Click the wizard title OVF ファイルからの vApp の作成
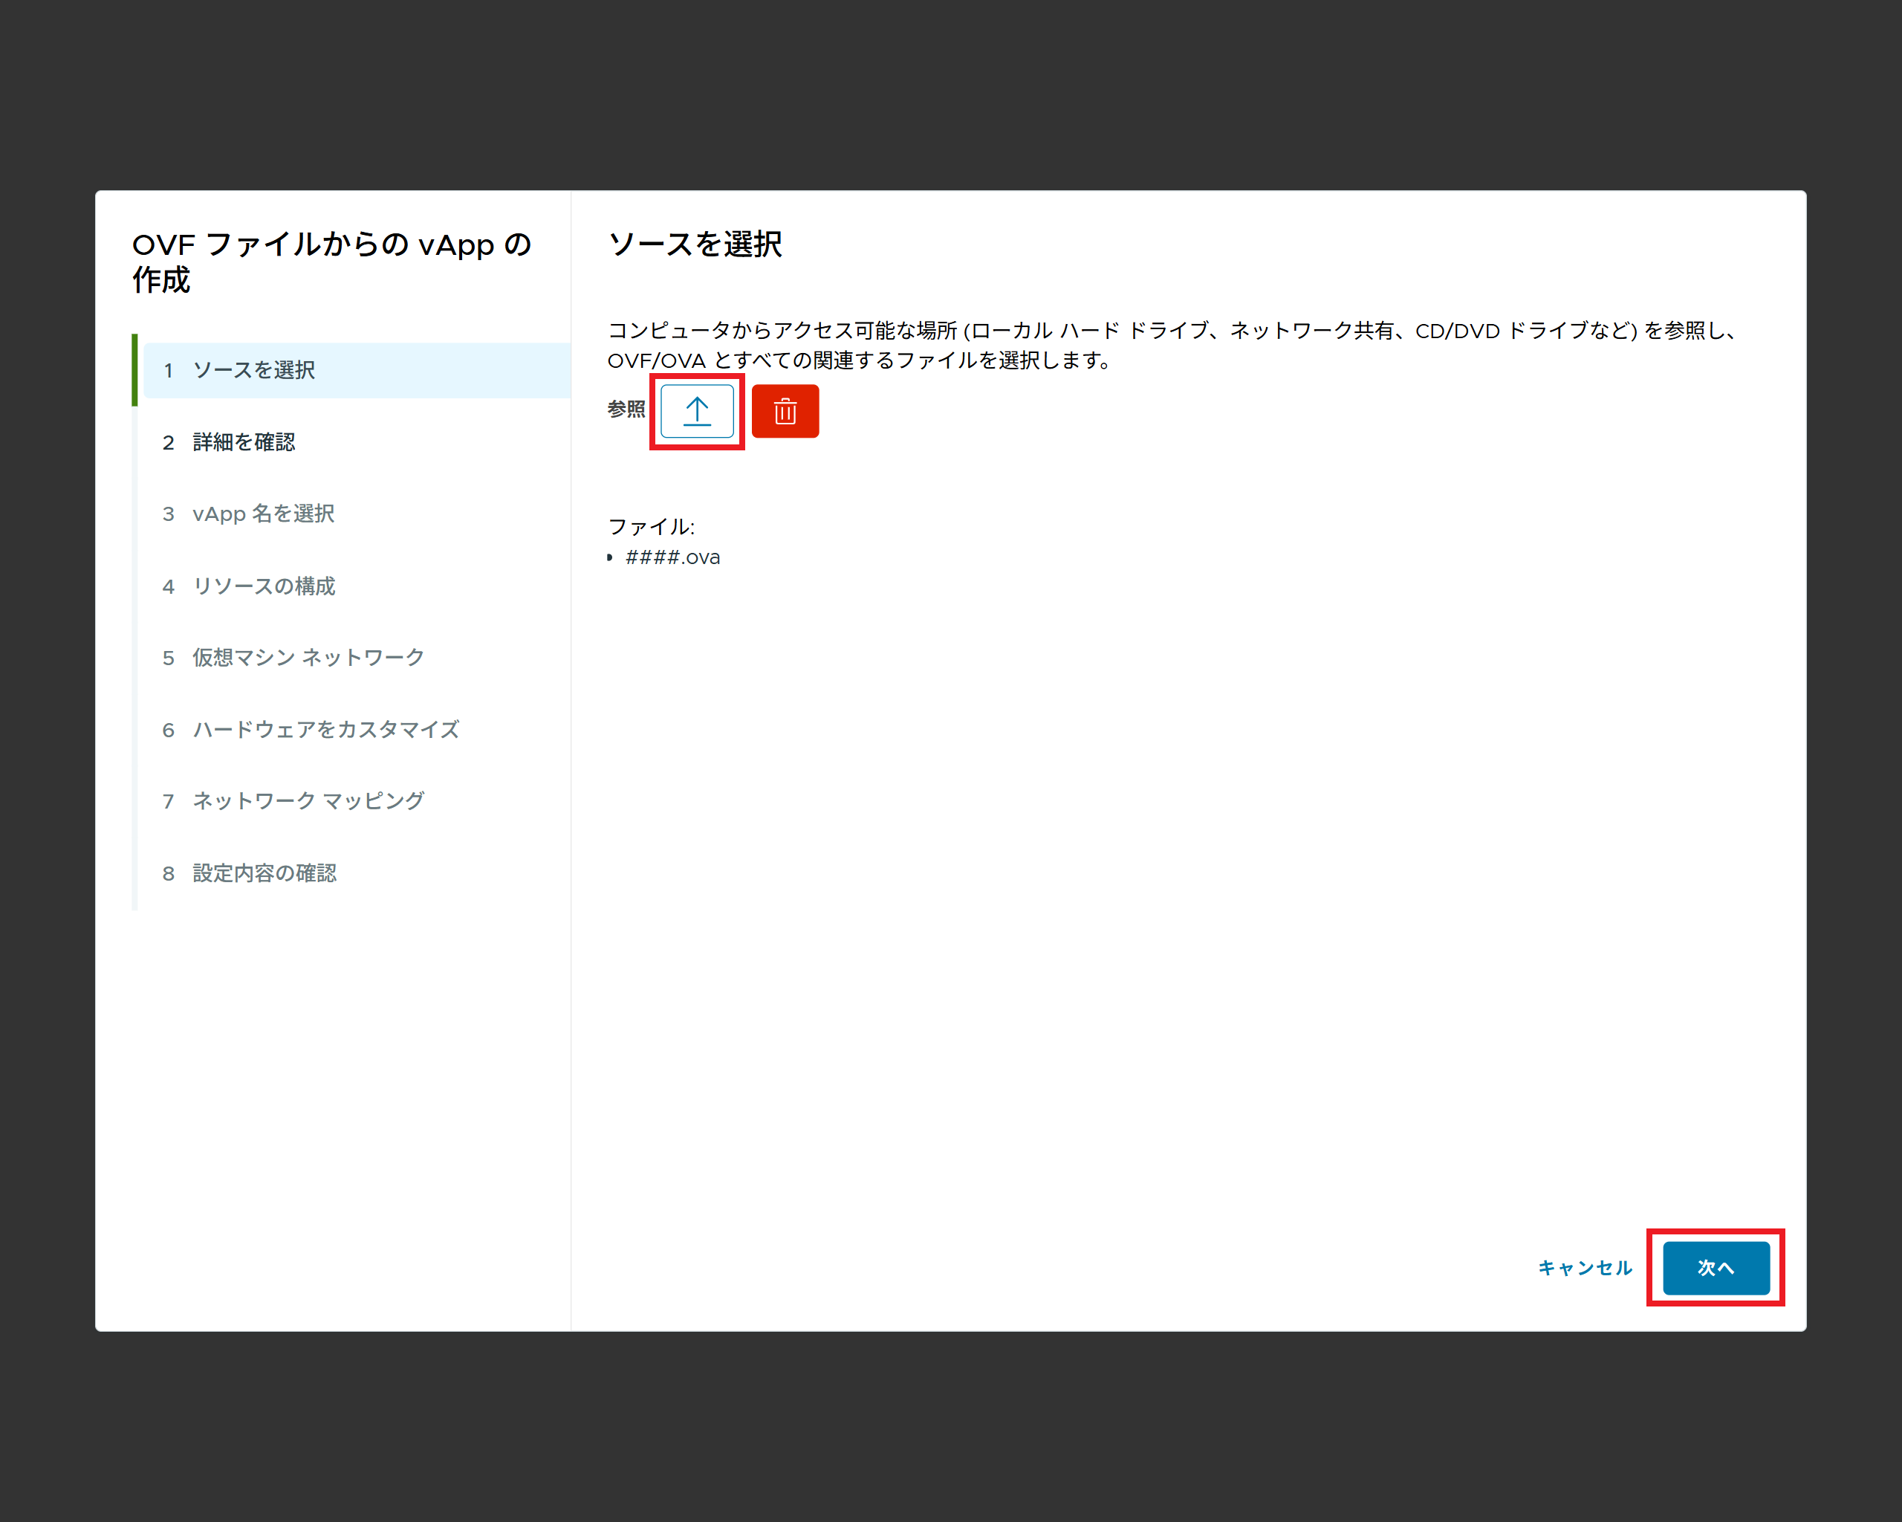The height and width of the screenshot is (1522, 1902). point(331,262)
